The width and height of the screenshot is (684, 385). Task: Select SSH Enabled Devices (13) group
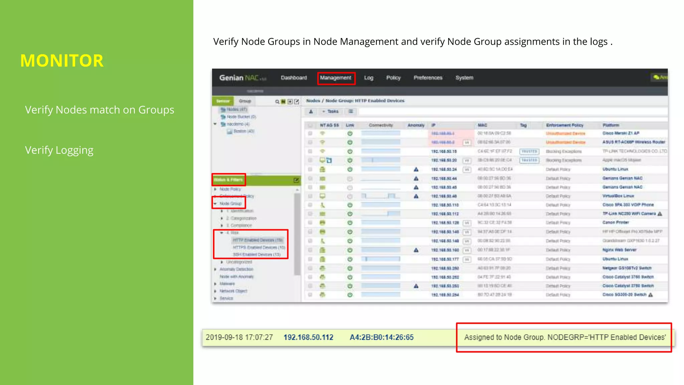pos(256,255)
